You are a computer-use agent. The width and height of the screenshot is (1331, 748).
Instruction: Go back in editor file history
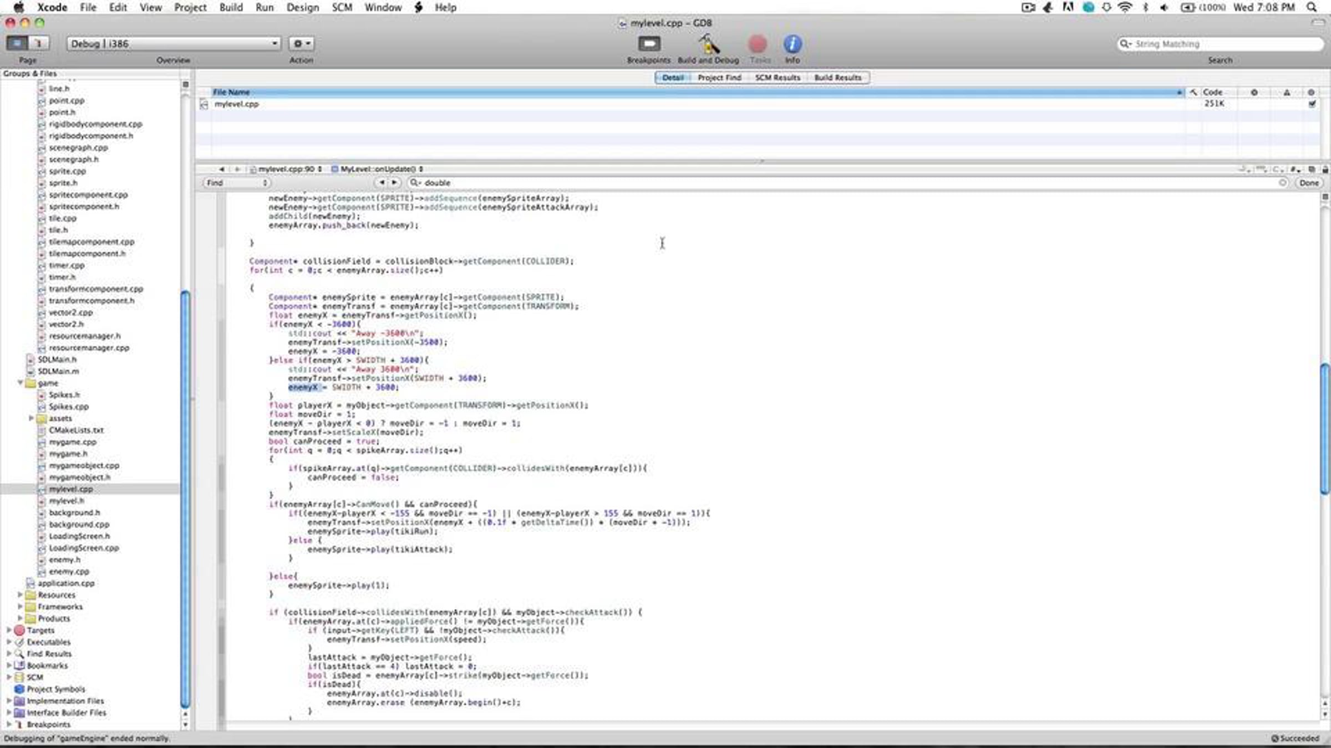(221, 169)
